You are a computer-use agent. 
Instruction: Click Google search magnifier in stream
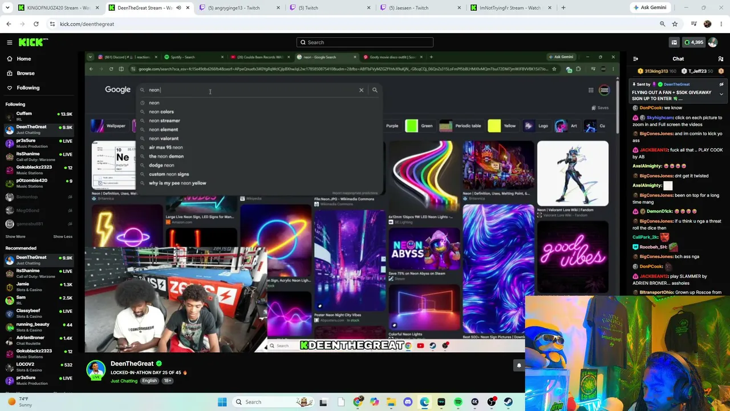coord(375,90)
